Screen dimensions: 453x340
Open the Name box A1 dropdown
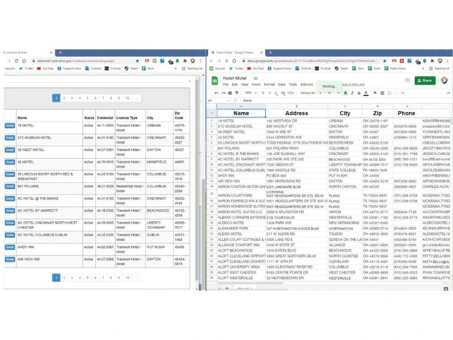228,101
